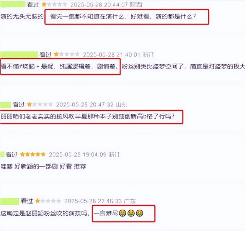Select the highlighted text 看不懂≠烧脑+悬疑
Viewport: 245px width, 231px height.
click(x=27, y=67)
